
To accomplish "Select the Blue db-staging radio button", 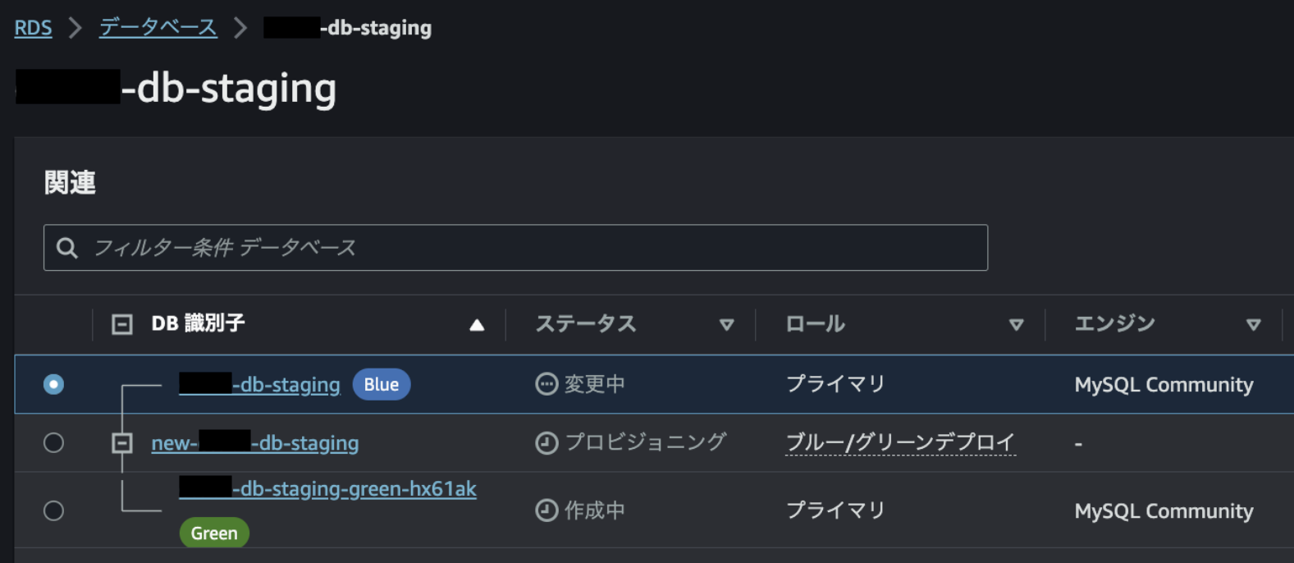I will click(x=53, y=384).
